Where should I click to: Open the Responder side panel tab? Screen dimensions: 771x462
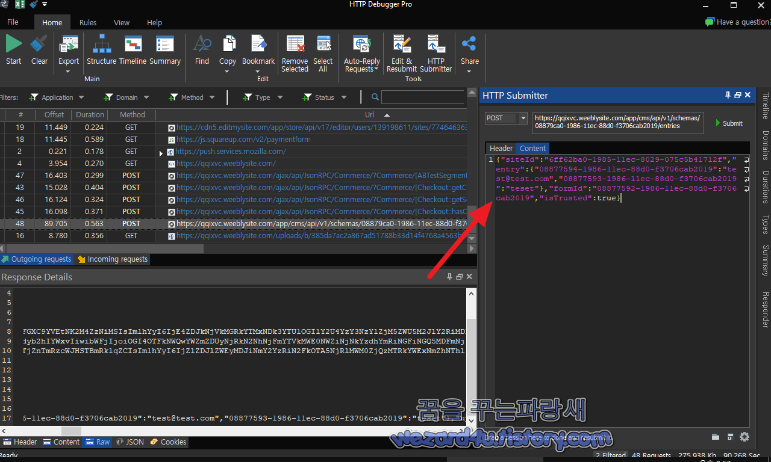click(766, 310)
